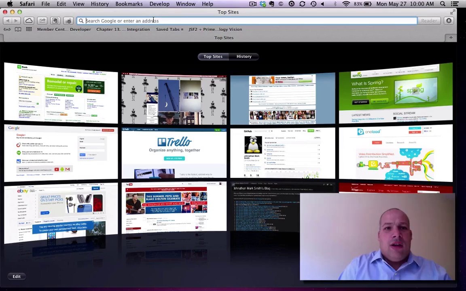Open the Wi-Fi status menu
This screenshot has height=291, width=466.
coord(346,4)
